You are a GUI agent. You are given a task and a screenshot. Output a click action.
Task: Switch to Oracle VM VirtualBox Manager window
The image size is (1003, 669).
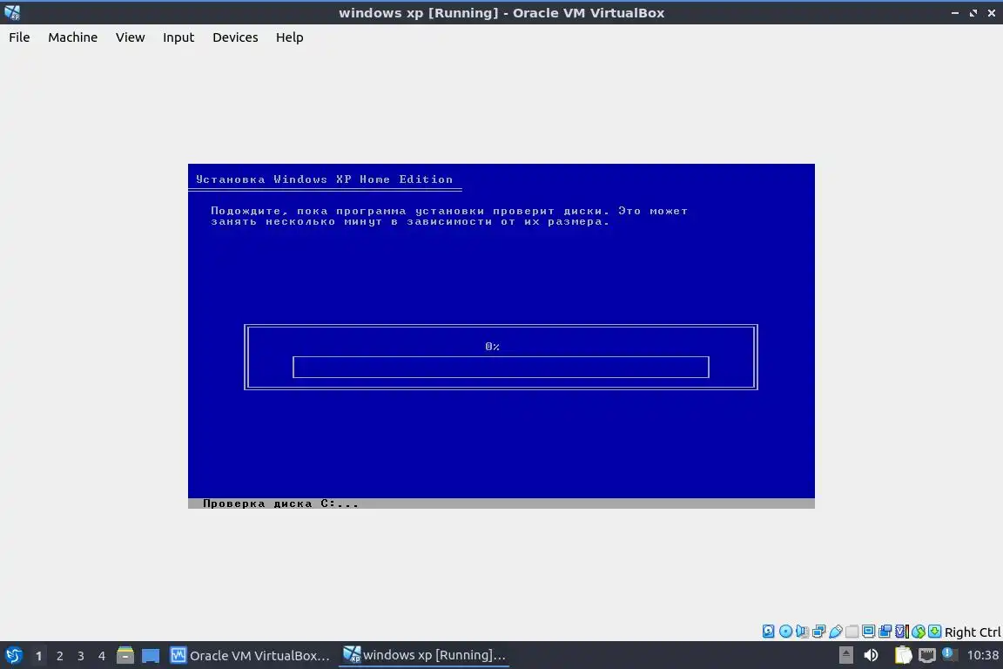pyautogui.click(x=250, y=655)
